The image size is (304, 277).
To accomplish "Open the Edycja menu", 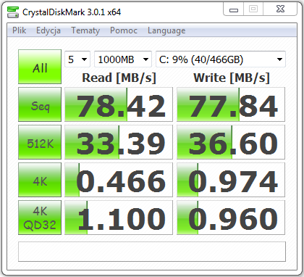I will point(48,30).
